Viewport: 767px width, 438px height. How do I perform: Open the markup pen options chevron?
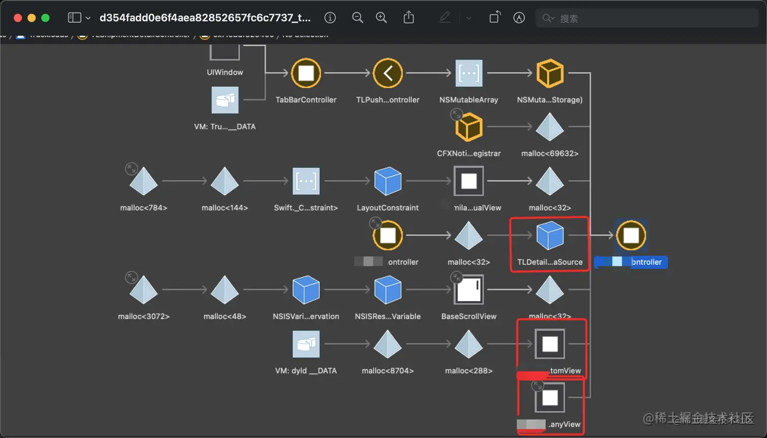(x=469, y=18)
